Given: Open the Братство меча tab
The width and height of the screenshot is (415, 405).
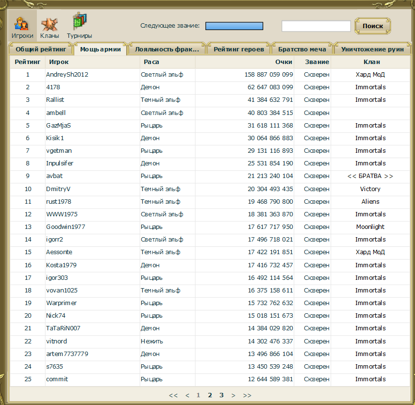Looking at the screenshot, I should tap(302, 49).
